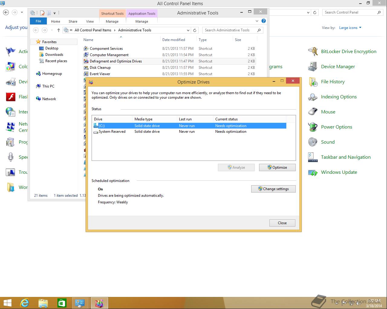Image resolution: width=387 pixels, height=309 pixels.
Task: Expand Administrative Tools address bar dropdown
Action: (x=188, y=30)
